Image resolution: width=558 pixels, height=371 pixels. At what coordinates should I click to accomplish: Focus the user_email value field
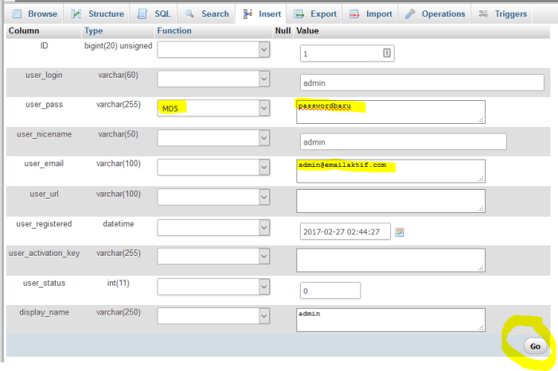390,171
